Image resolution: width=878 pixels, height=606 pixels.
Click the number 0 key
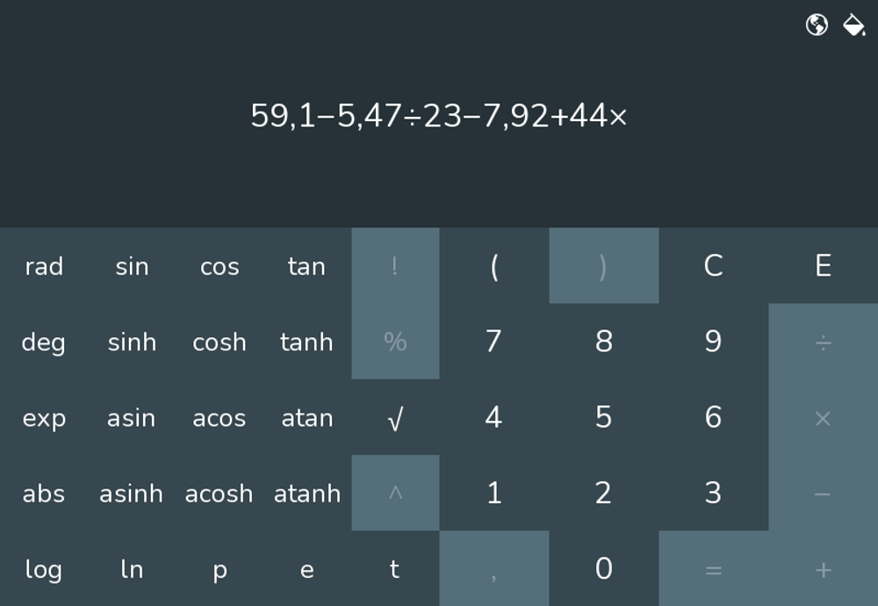point(604,568)
